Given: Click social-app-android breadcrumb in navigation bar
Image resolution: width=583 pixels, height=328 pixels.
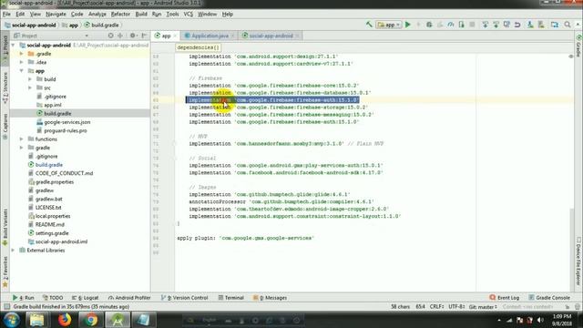Looking at the screenshot, I should pos(30,25).
